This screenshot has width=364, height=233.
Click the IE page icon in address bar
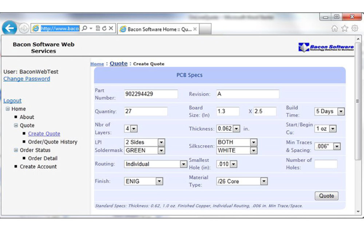click(36, 28)
